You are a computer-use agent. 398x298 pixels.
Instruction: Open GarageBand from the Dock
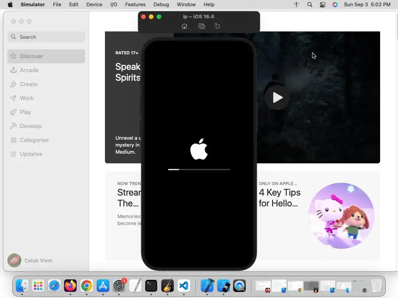(x=167, y=286)
